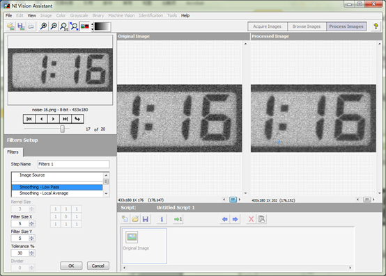
Task: Click the image browser position slider
Action: click(63, 129)
